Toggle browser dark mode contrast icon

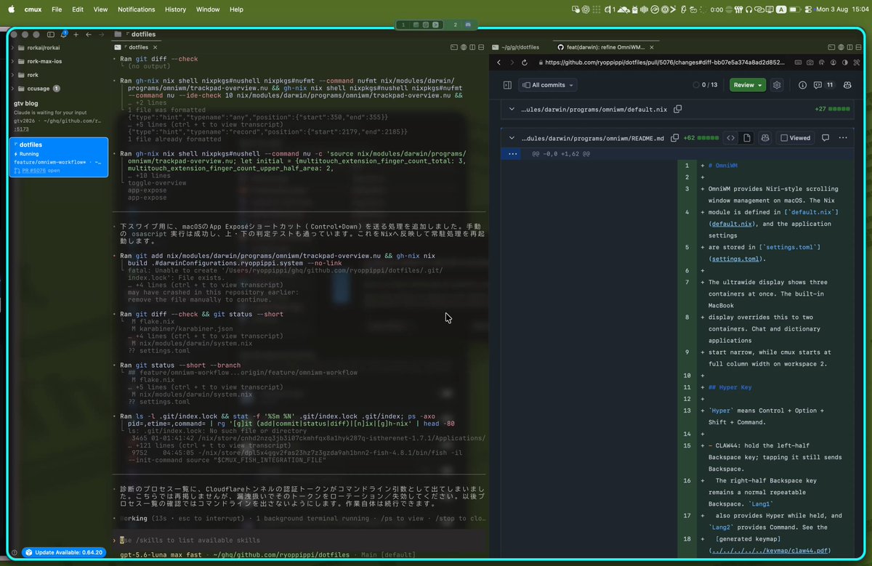(845, 62)
